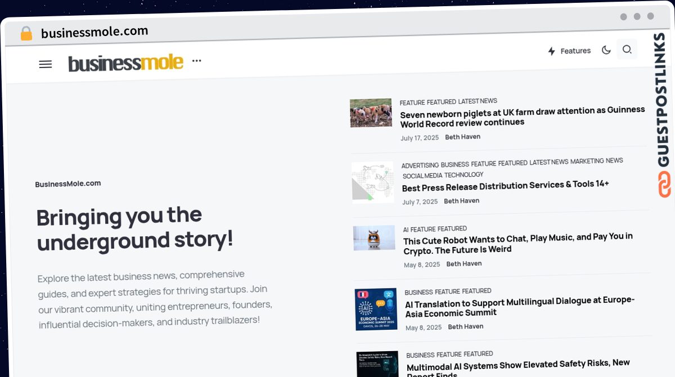Click Beth Haven author on July 17 article

(462, 137)
